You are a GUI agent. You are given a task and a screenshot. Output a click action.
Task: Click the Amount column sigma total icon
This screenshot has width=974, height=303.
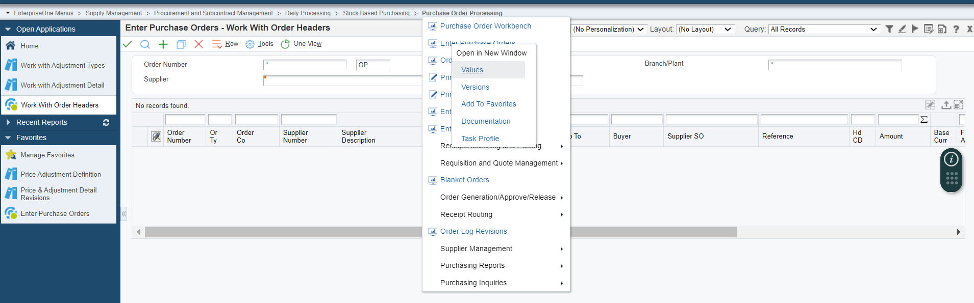(924, 120)
